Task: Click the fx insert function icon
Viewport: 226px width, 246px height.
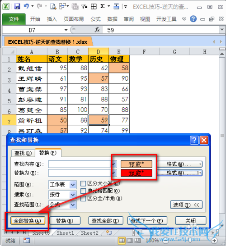Action: pos(97,30)
